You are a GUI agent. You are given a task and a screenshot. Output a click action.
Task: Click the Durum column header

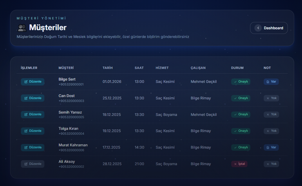click(237, 68)
